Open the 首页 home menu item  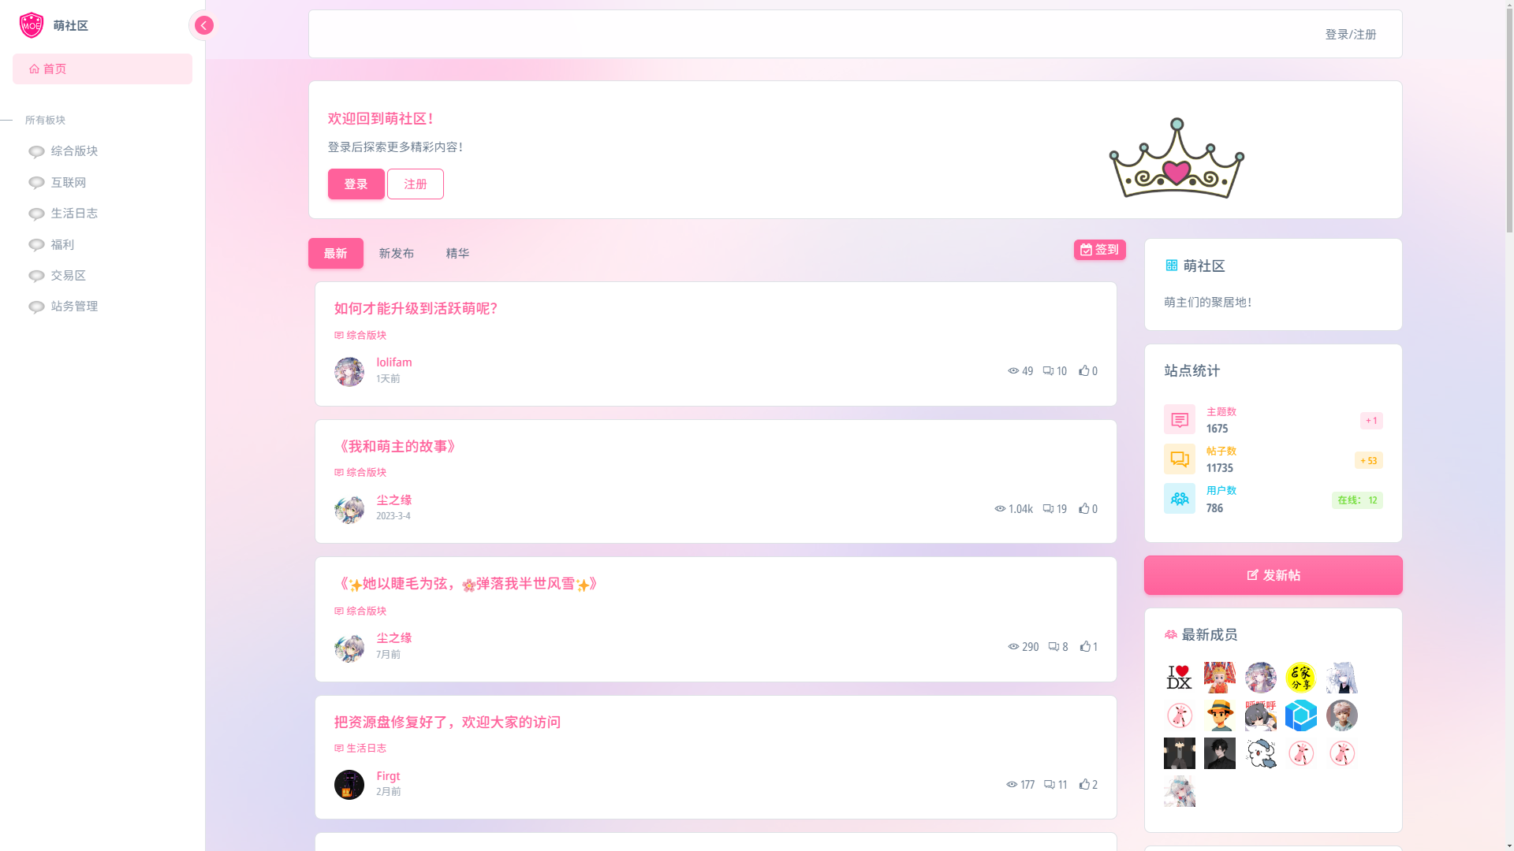pos(103,69)
